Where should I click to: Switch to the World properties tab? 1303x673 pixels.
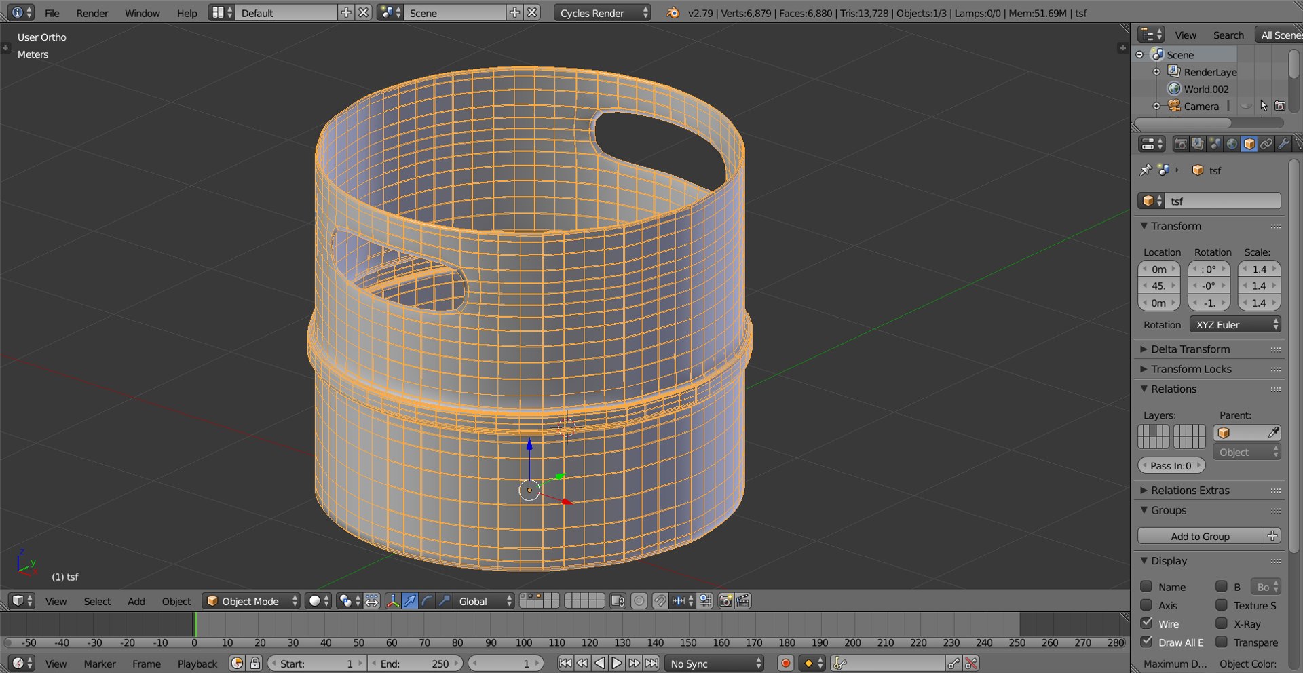[1232, 144]
